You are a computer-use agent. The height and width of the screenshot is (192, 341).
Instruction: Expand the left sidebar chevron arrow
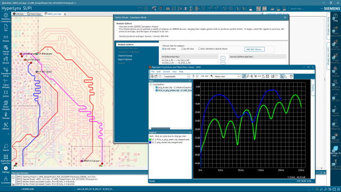(x=9, y=134)
